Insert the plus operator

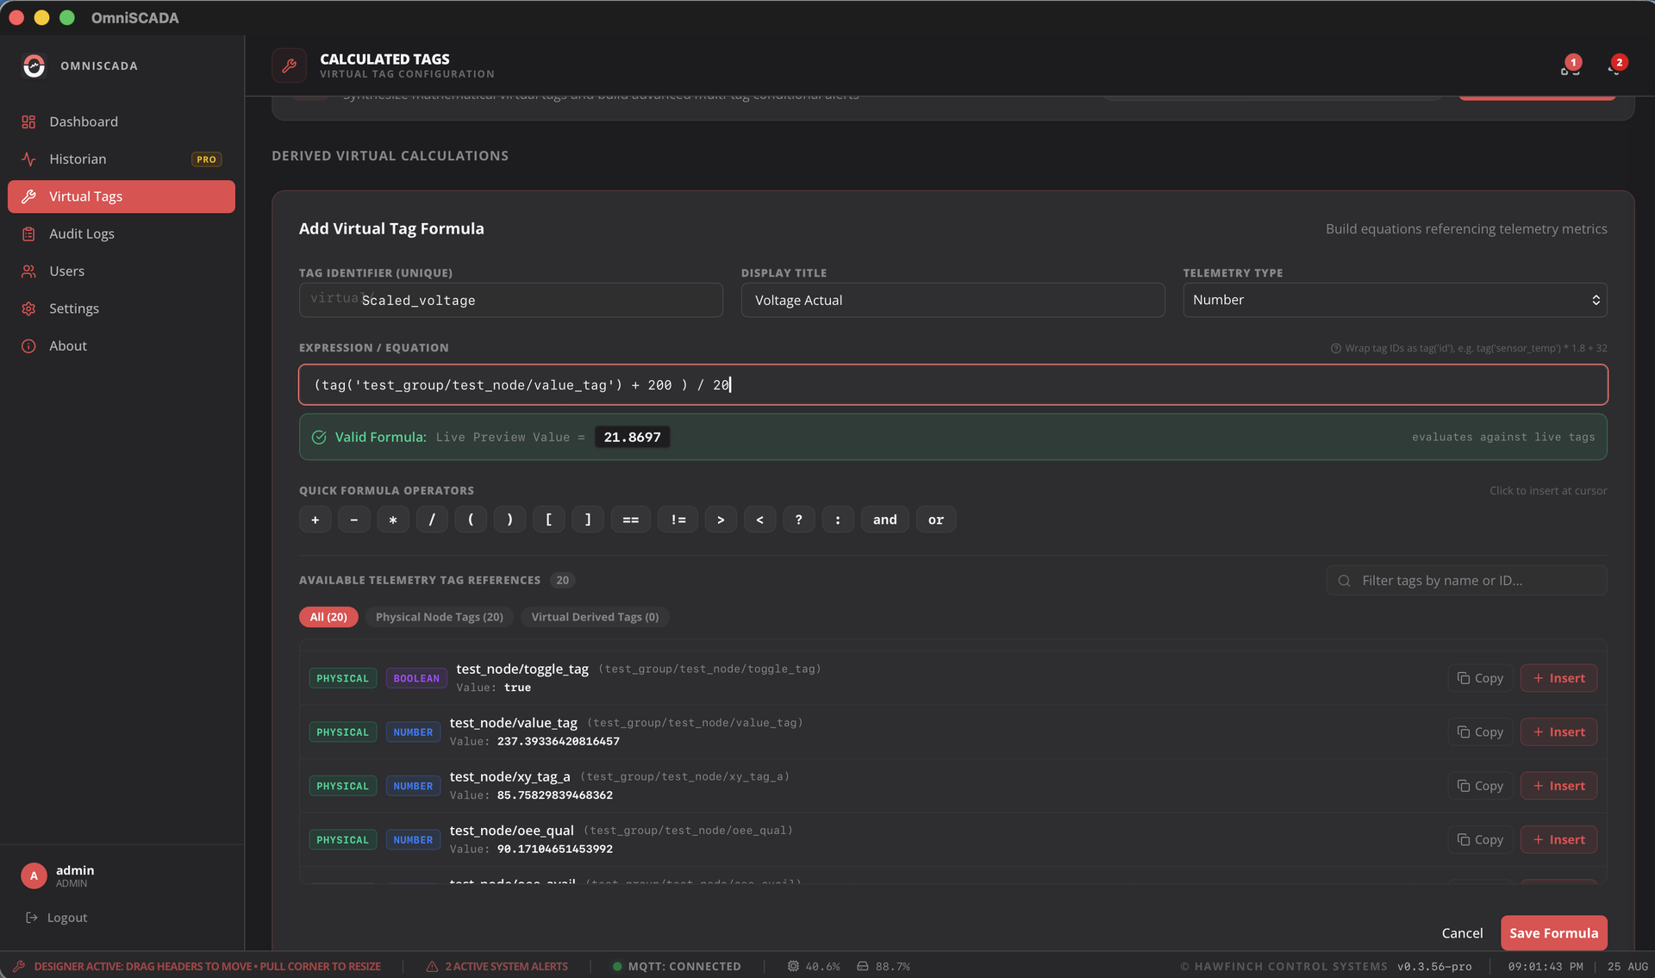point(315,520)
